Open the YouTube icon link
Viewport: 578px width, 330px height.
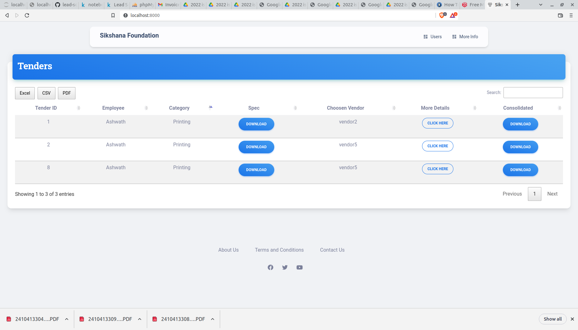coord(300,267)
